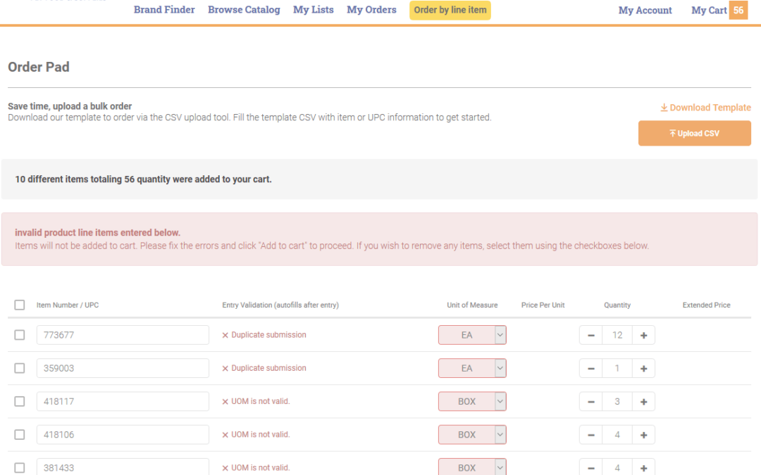Click the Item Number / UPC column header
This screenshot has height=475, width=761.
click(x=68, y=305)
